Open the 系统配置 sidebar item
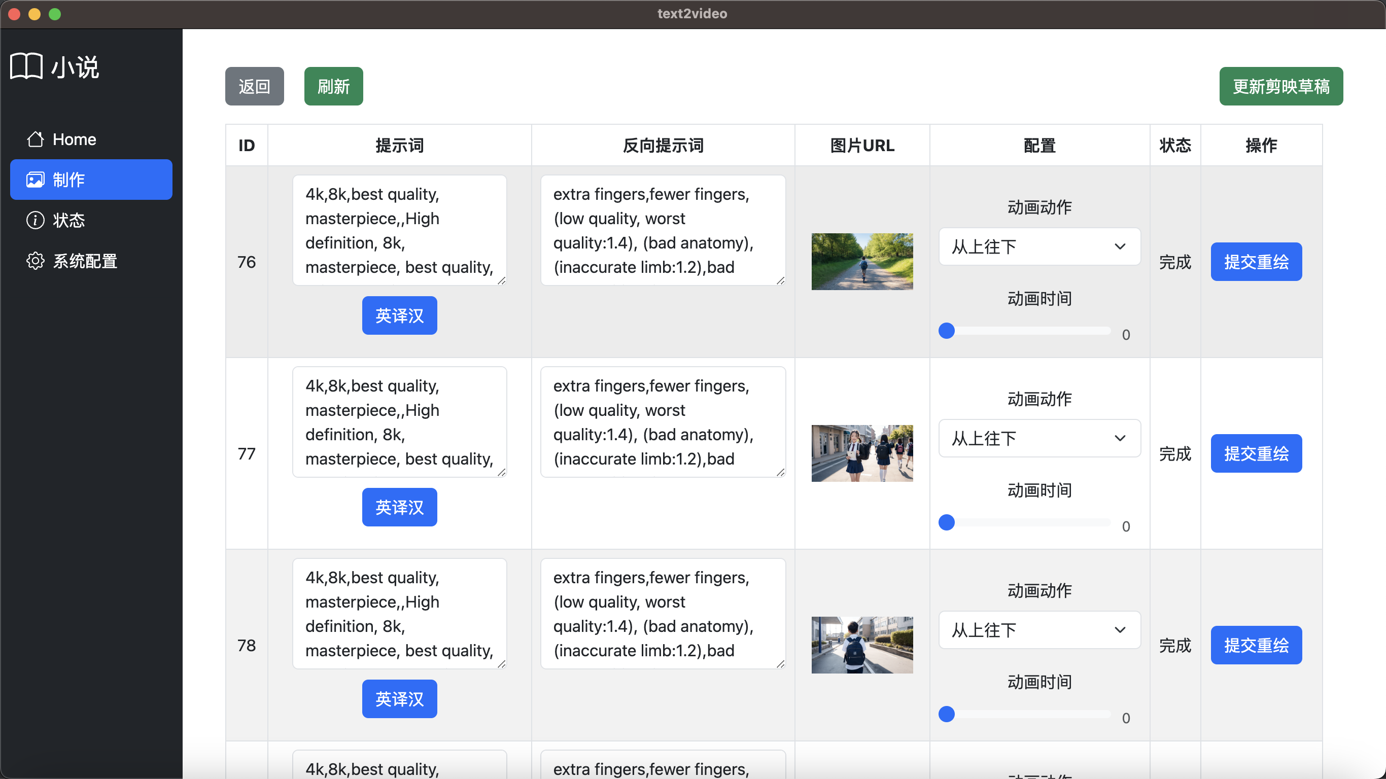Screen dimensions: 1386x779 click(x=85, y=261)
